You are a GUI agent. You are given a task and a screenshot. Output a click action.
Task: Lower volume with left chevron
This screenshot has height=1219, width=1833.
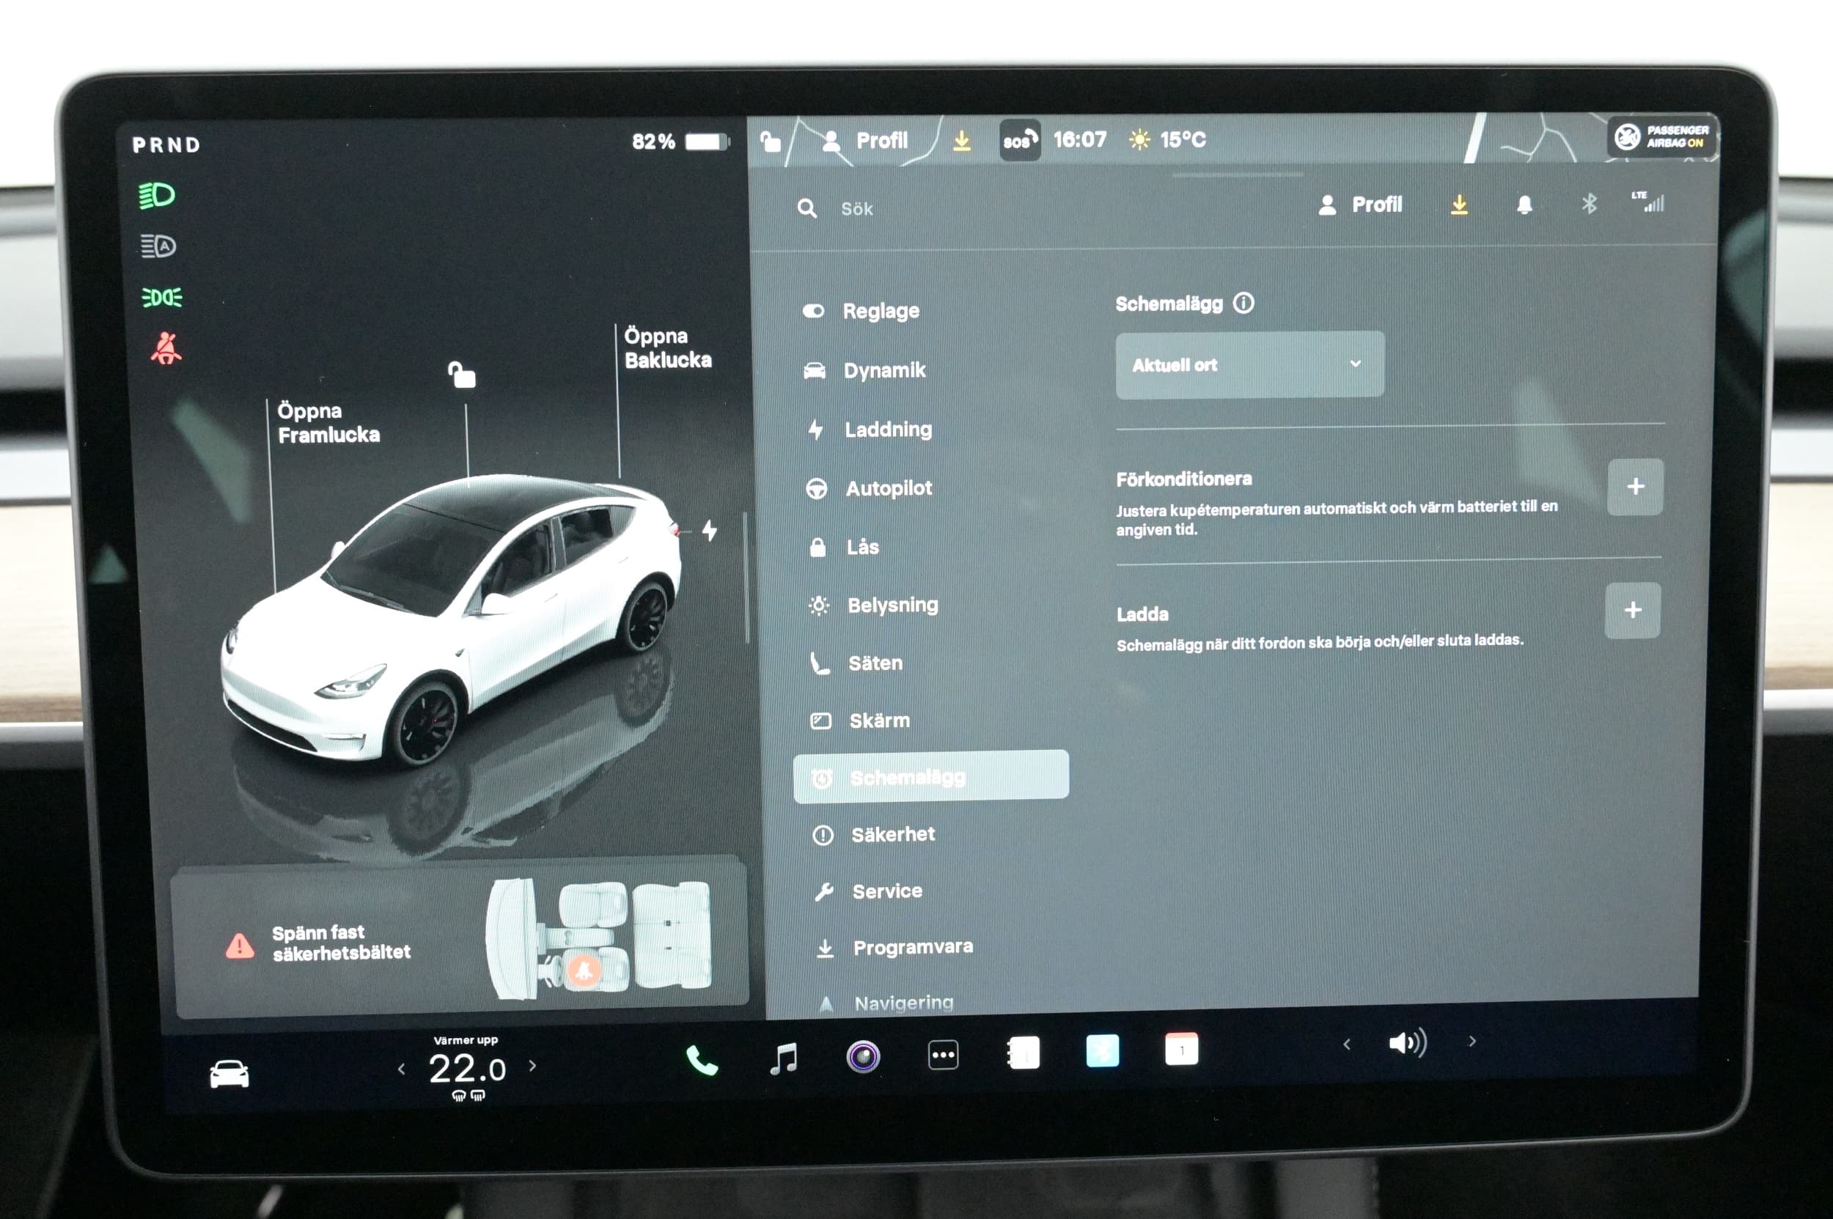point(1347,1044)
